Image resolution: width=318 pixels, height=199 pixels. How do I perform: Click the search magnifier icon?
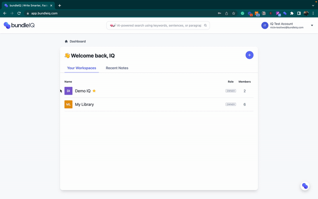[205, 25]
